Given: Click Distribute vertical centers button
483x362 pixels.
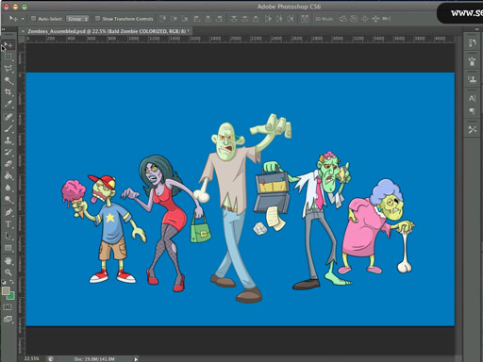Looking at the screenshot, I should tap(245, 19).
